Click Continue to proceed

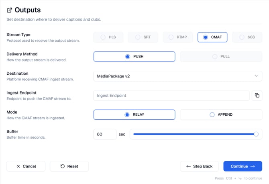[243, 166]
